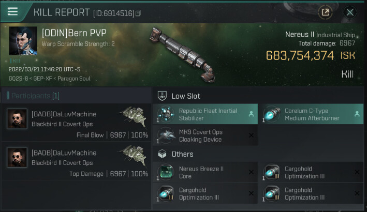The width and height of the screenshot is (367, 212).
Task: Collapse the Others section
Action: click(x=163, y=154)
